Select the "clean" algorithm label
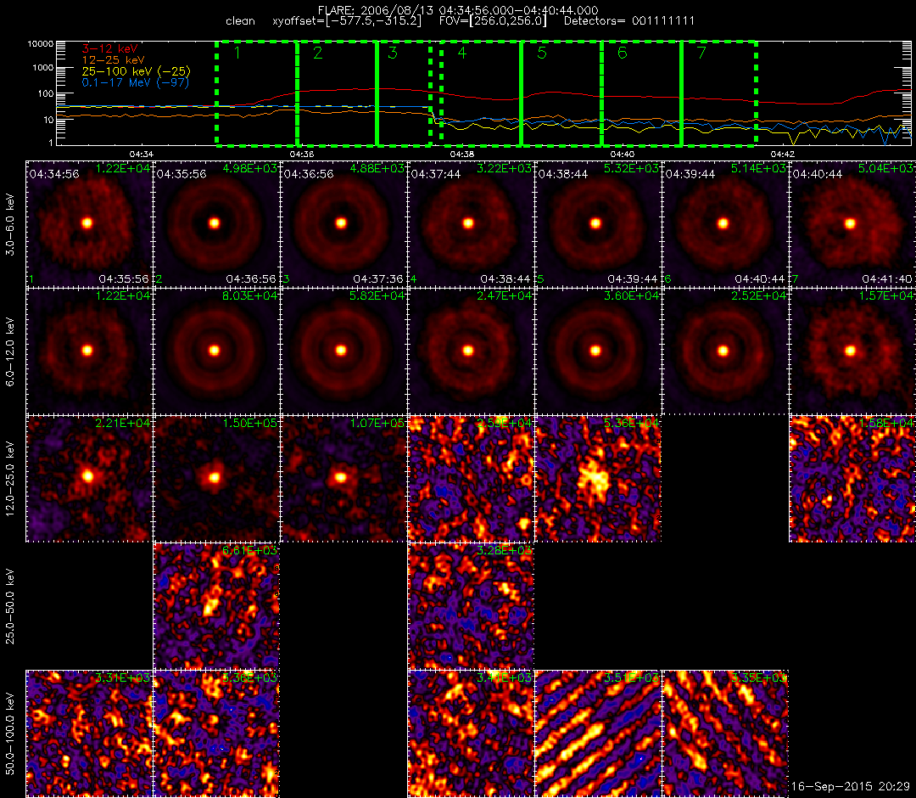 coord(241,21)
